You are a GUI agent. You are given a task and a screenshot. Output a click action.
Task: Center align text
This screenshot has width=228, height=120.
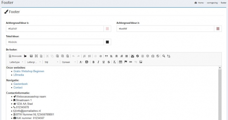pyautogui.click(x=117, y=56)
